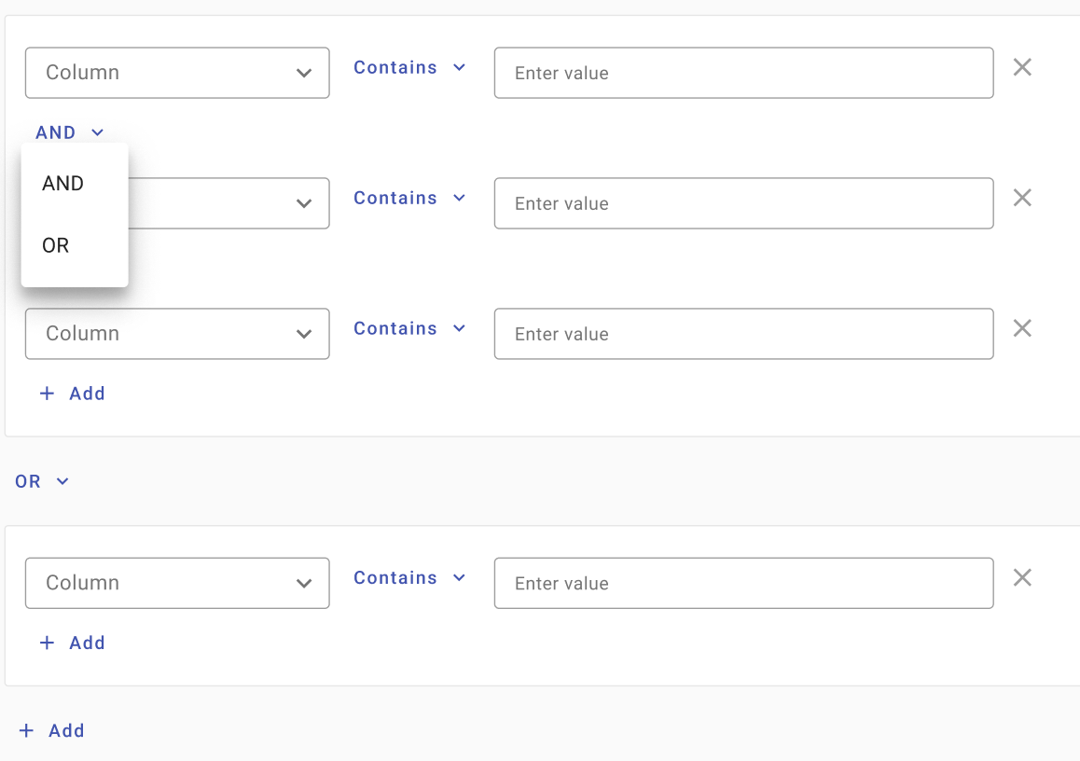Change the second row's Contains operator
The width and height of the screenshot is (1080, 761).
pos(409,199)
